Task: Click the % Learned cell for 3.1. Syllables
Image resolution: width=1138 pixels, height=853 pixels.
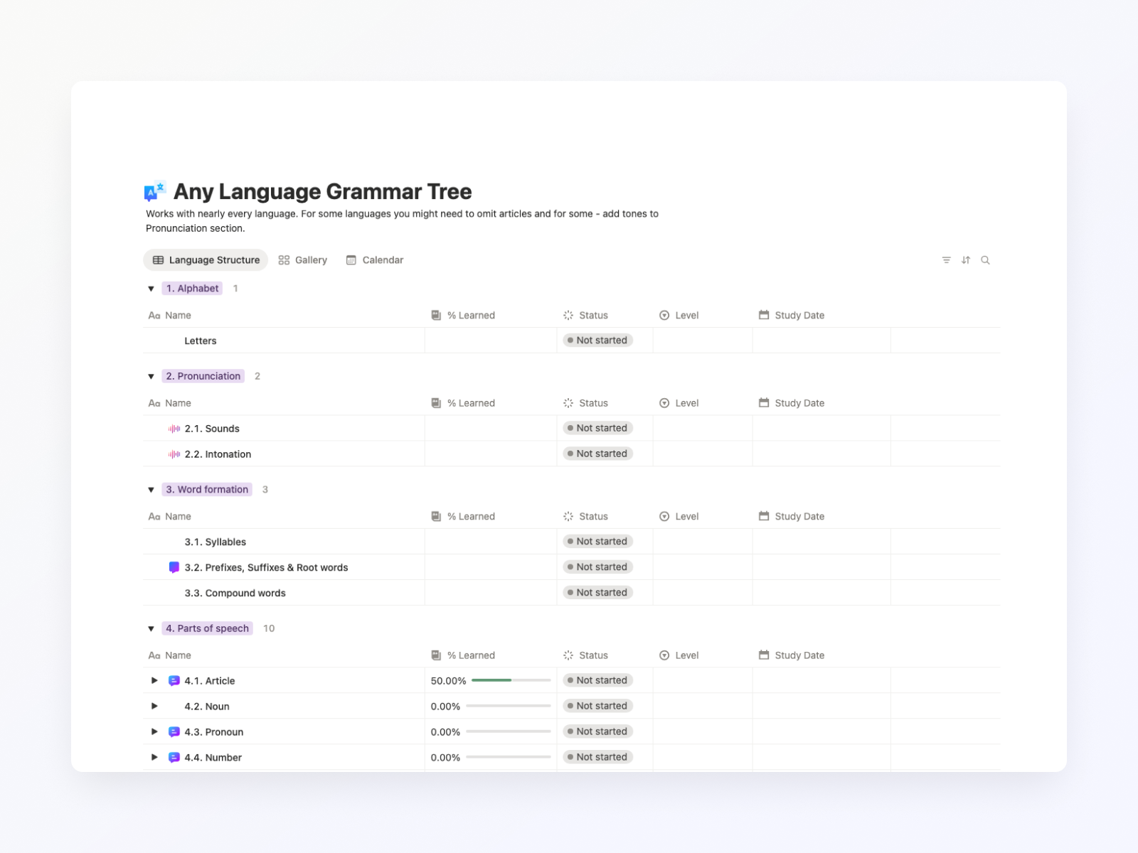Action: (x=491, y=542)
